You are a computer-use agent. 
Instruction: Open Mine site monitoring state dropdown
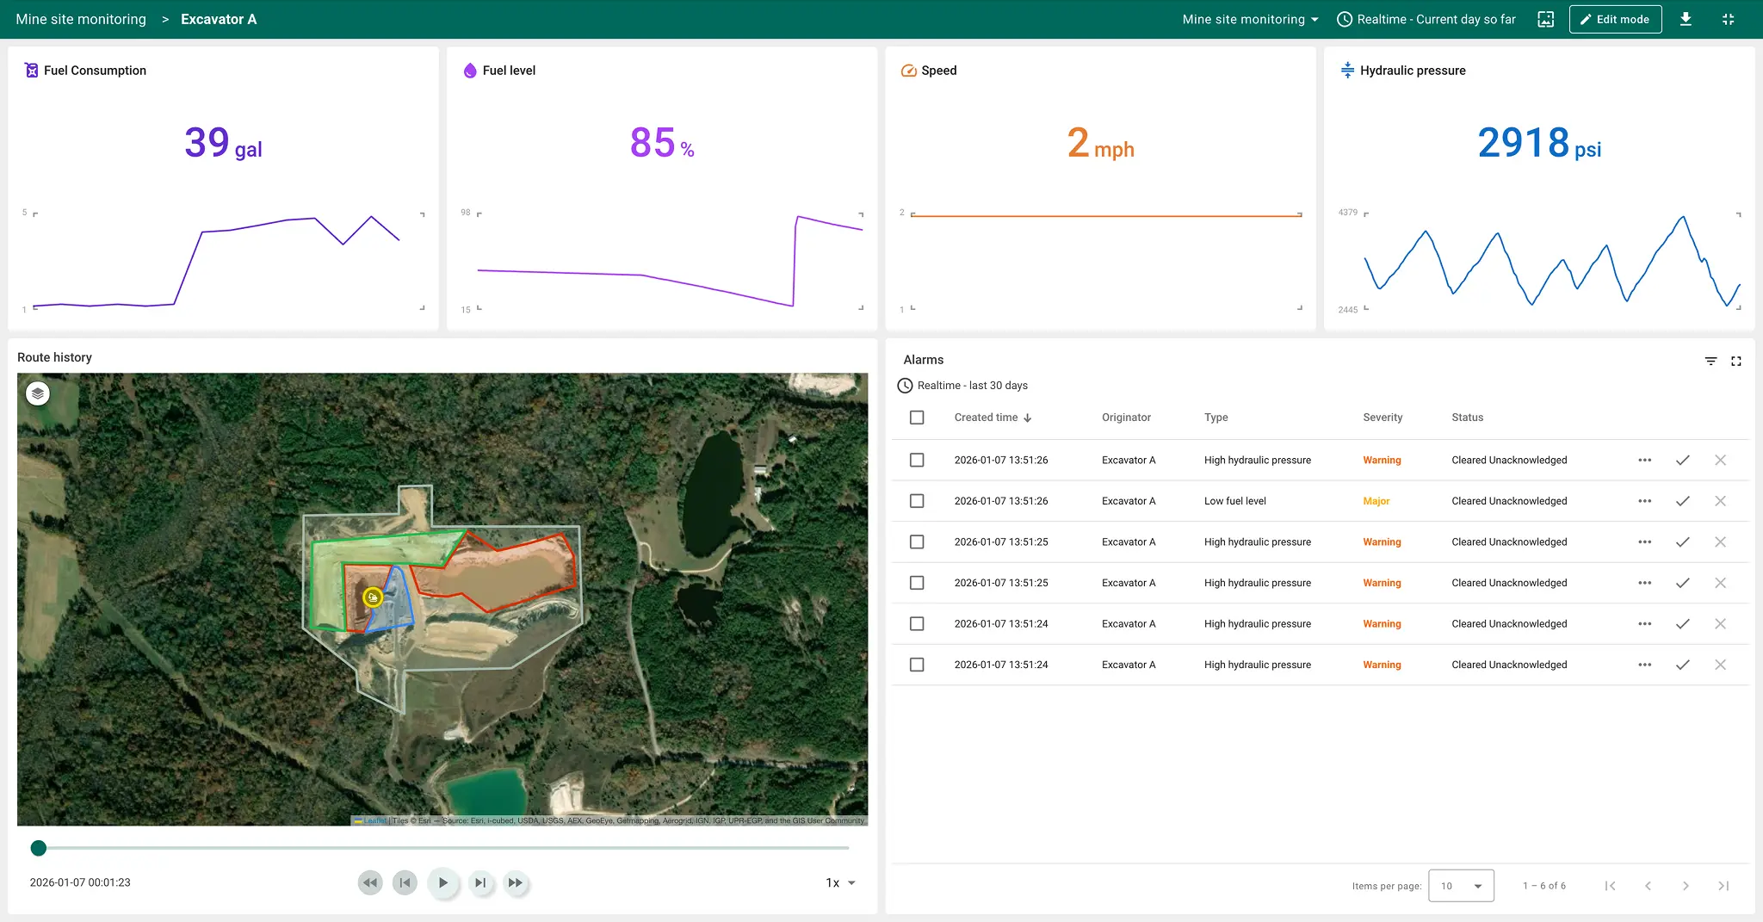(x=1250, y=19)
